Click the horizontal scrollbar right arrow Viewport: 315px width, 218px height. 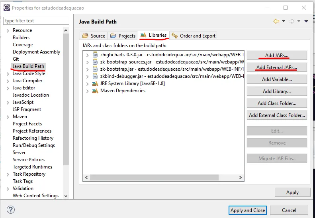(240, 178)
